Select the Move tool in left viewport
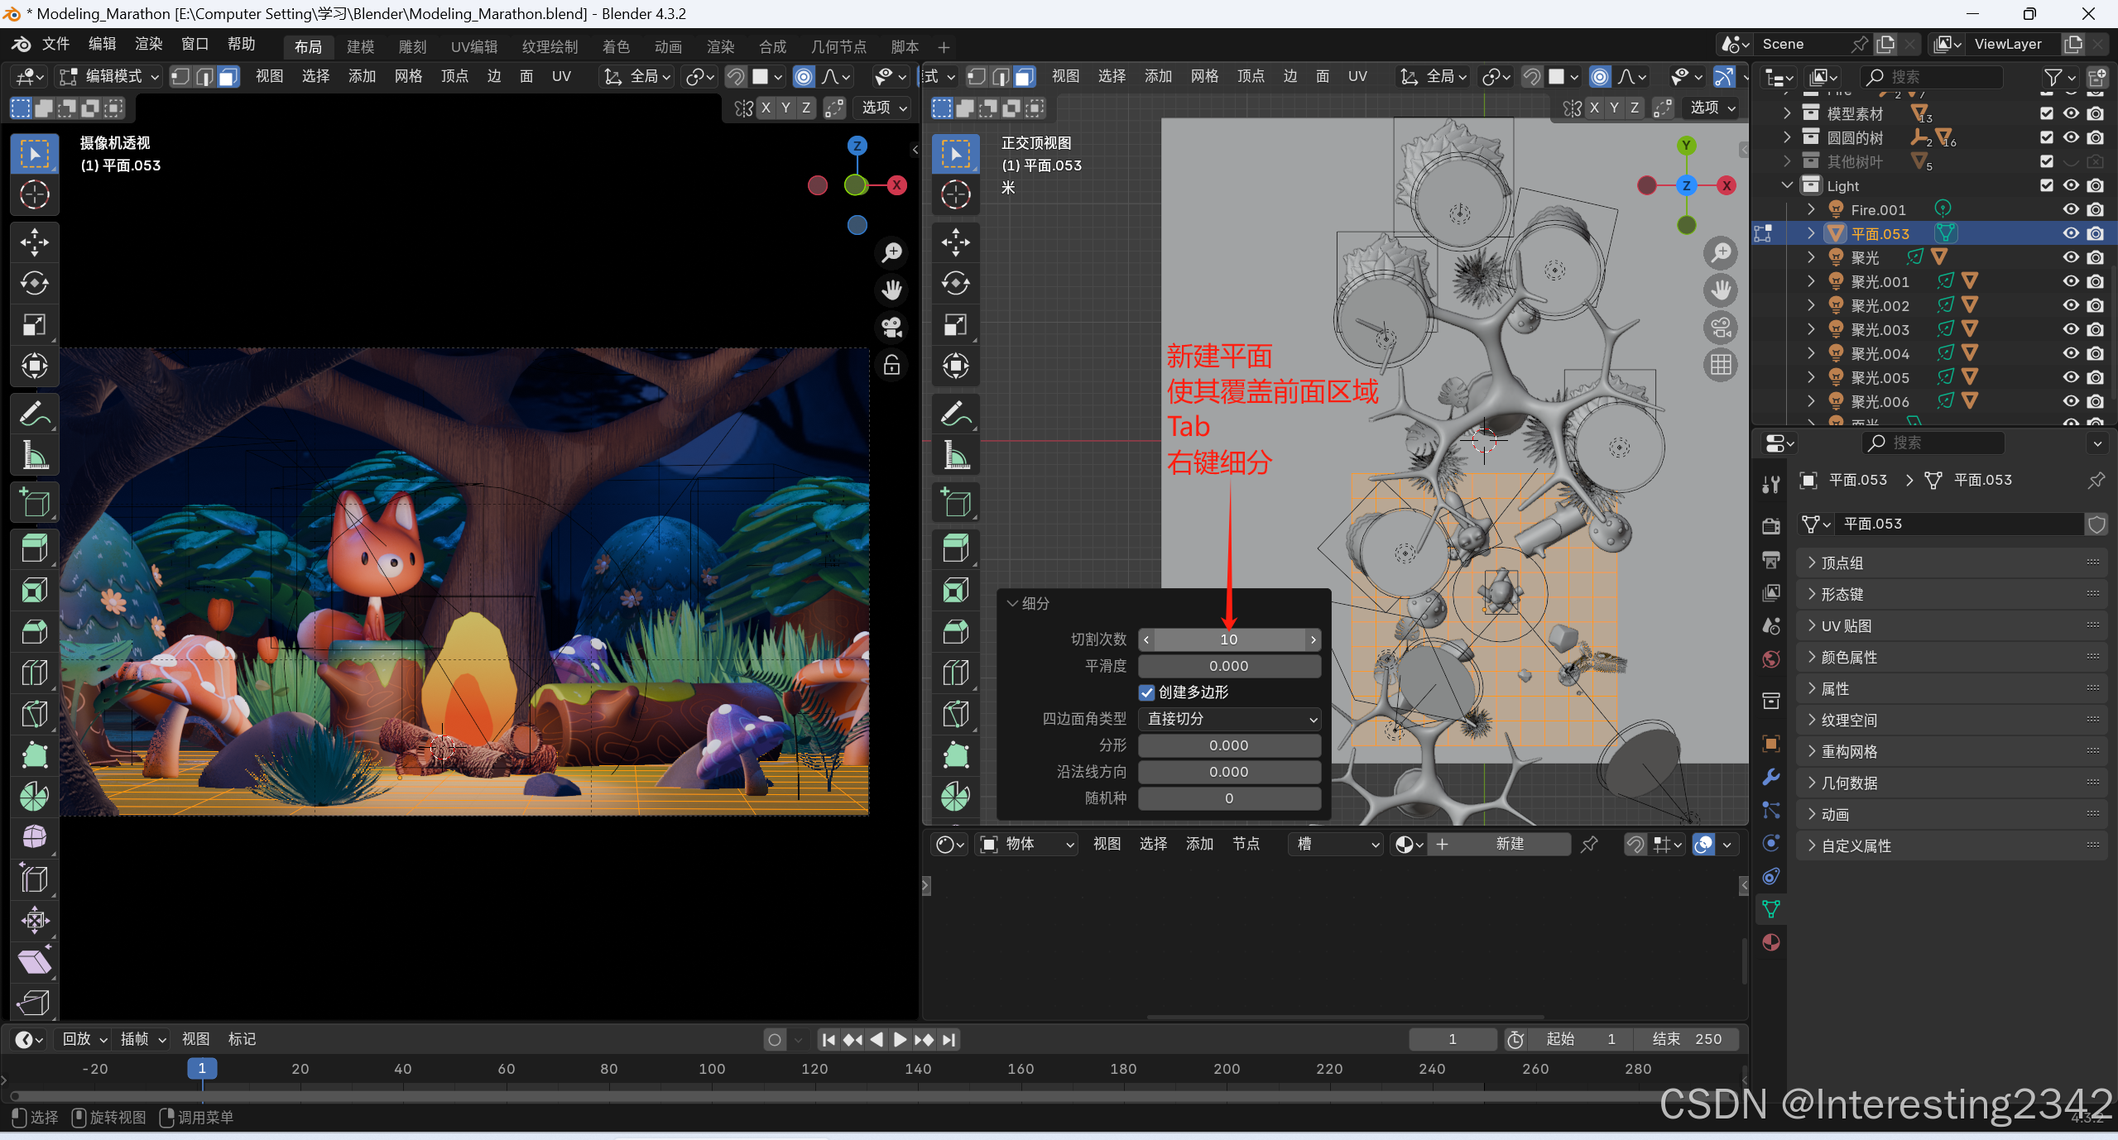This screenshot has width=2118, height=1140. pos(34,242)
